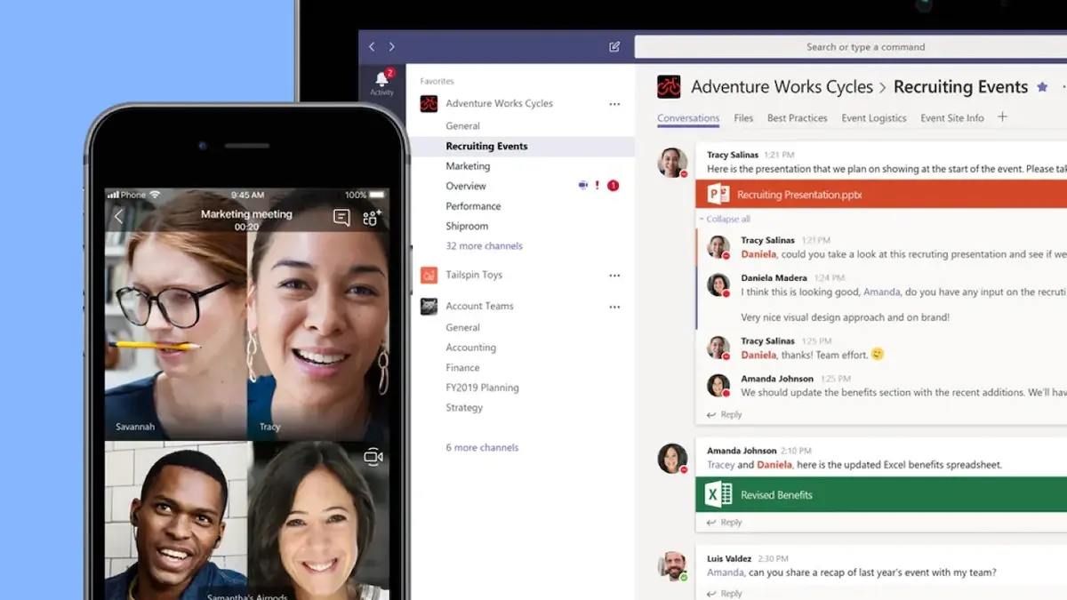Viewport: 1067px width, 600px height.
Task: Reply to Luis Valdez message
Action: [x=724, y=594]
